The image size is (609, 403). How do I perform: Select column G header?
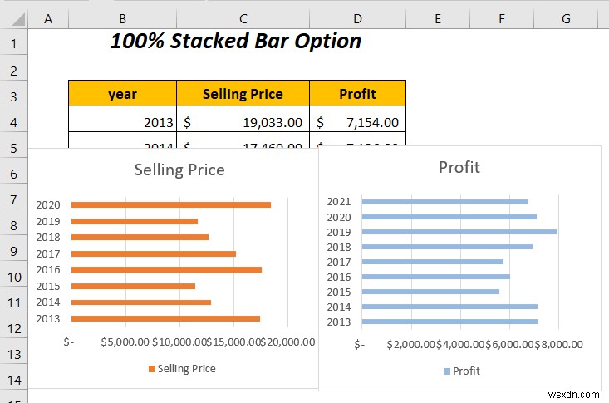tap(566, 18)
